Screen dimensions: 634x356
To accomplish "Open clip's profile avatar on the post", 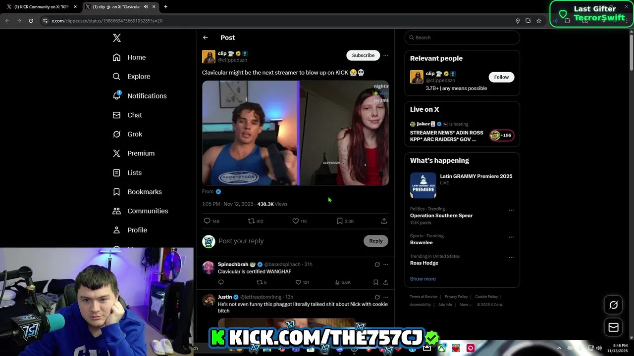I will click(209, 56).
